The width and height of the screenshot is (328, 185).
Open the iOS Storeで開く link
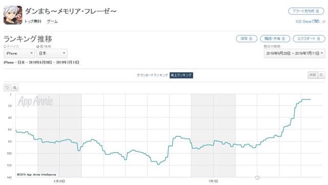[308, 22]
